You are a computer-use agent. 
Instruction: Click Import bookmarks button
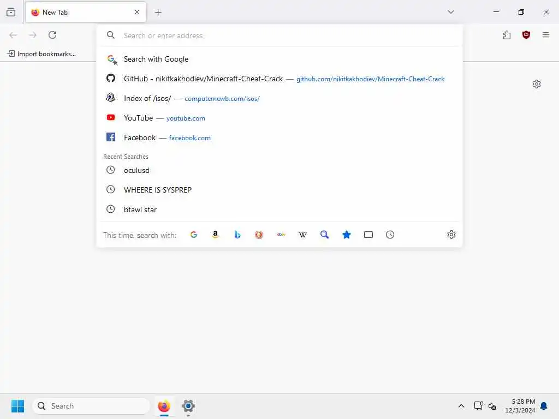[x=41, y=54]
